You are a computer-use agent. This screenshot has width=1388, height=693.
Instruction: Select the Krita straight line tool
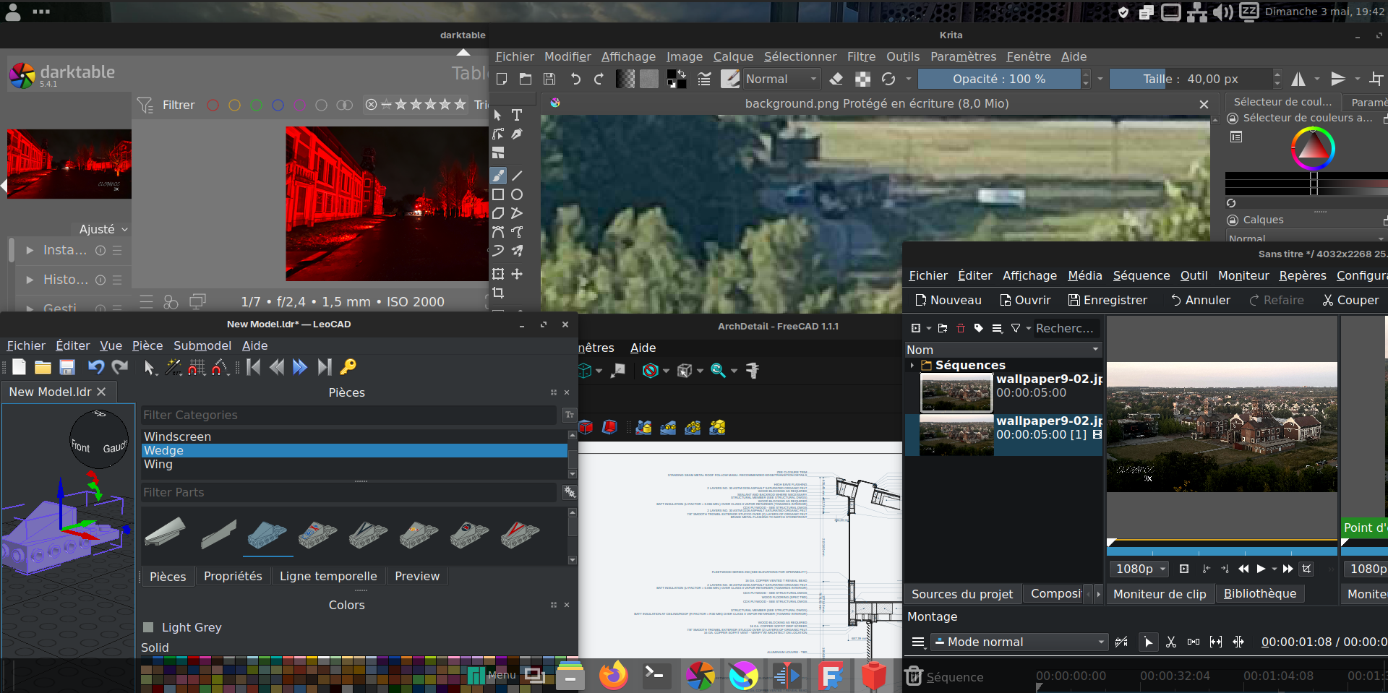point(517,176)
